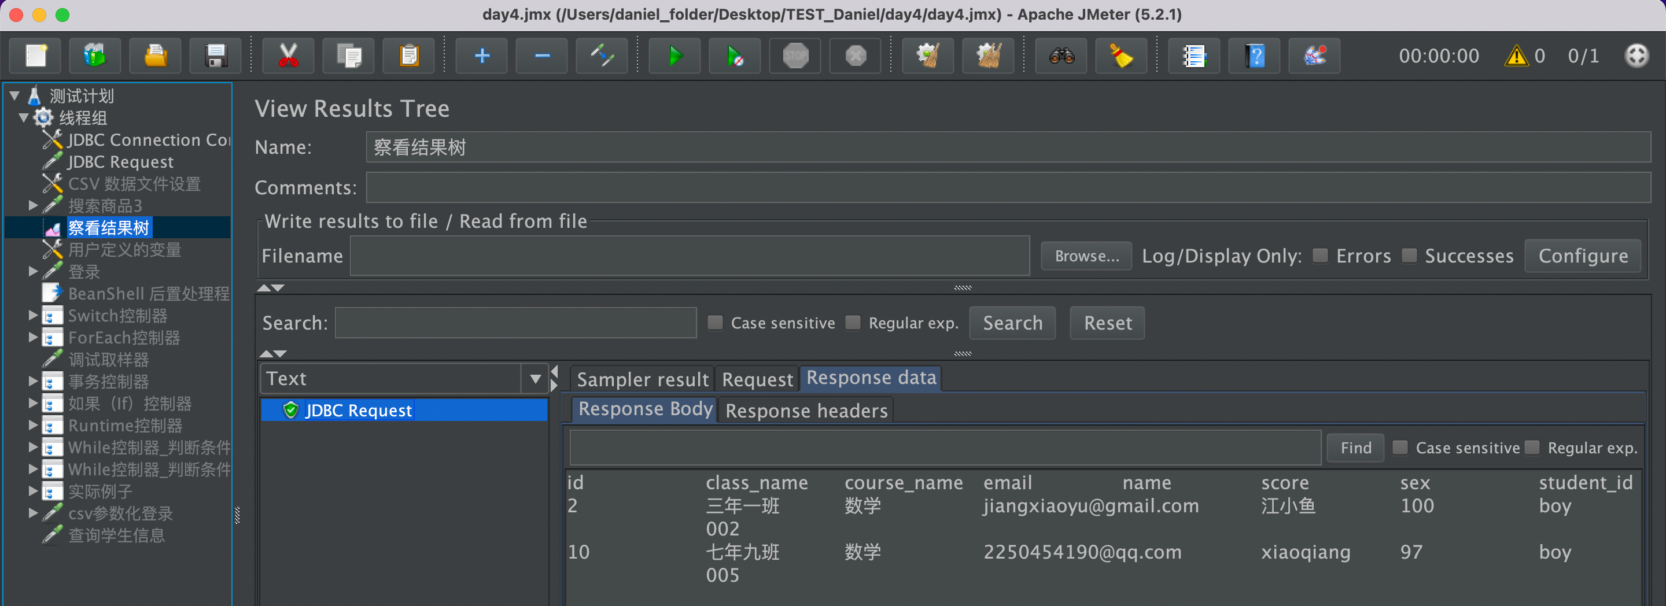Click the Shutdown test icon
Viewport: 1666px width, 606px height.
coord(856,56)
